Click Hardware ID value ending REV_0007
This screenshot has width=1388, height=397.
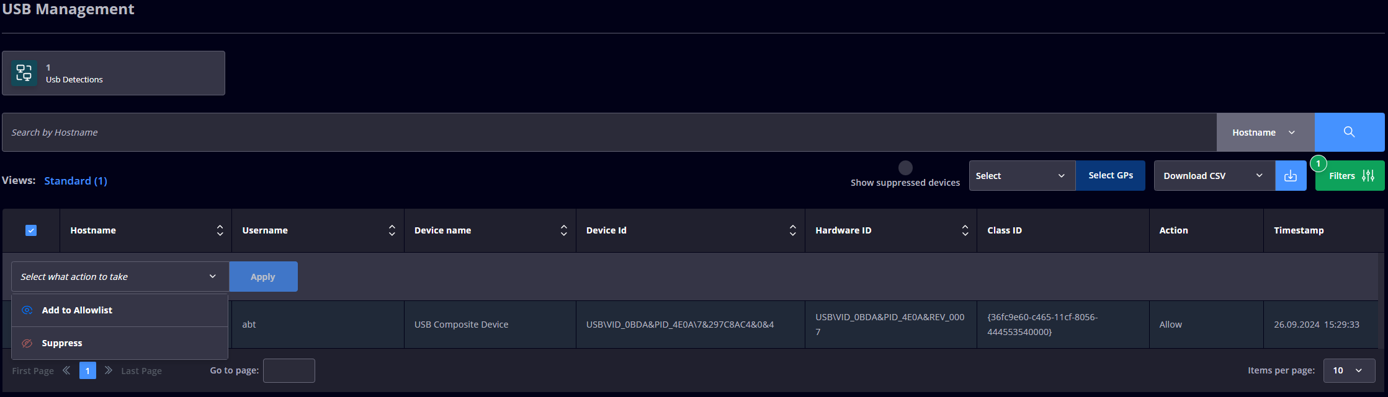click(x=890, y=325)
